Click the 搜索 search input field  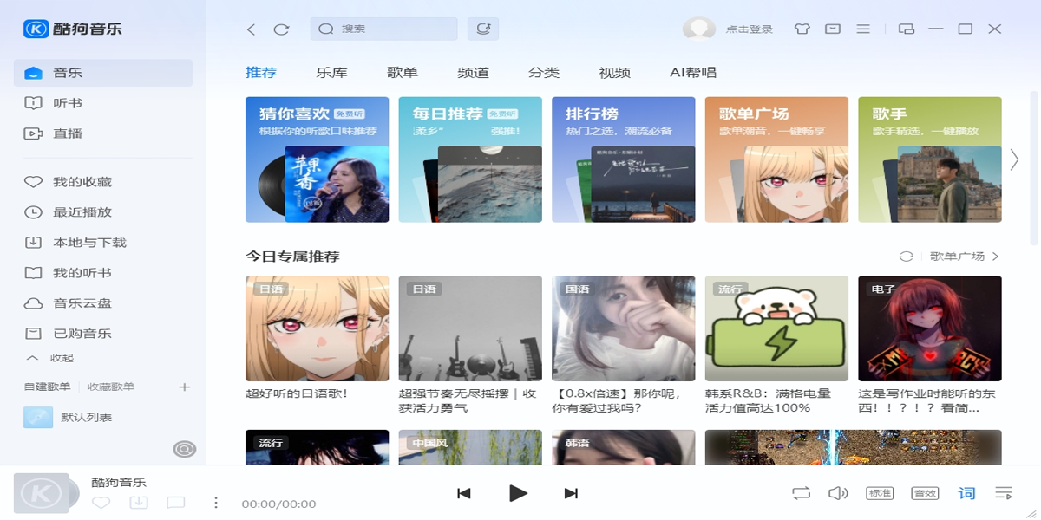coord(383,29)
